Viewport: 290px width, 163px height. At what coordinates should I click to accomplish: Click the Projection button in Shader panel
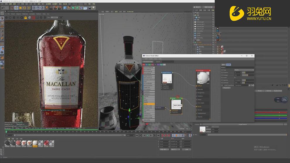click(x=226, y=88)
